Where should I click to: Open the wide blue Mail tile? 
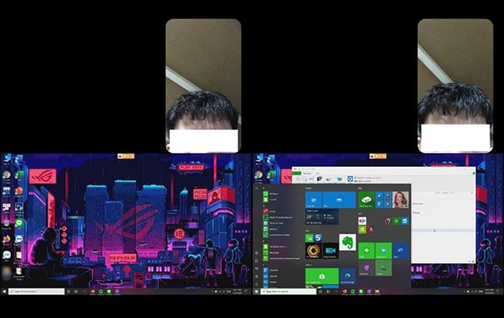point(339,199)
